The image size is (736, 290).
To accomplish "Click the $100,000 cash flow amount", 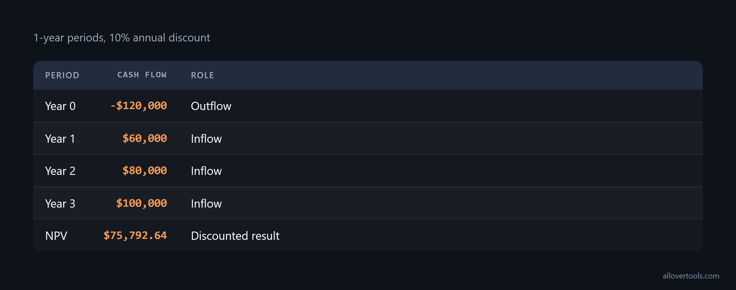I will point(141,203).
